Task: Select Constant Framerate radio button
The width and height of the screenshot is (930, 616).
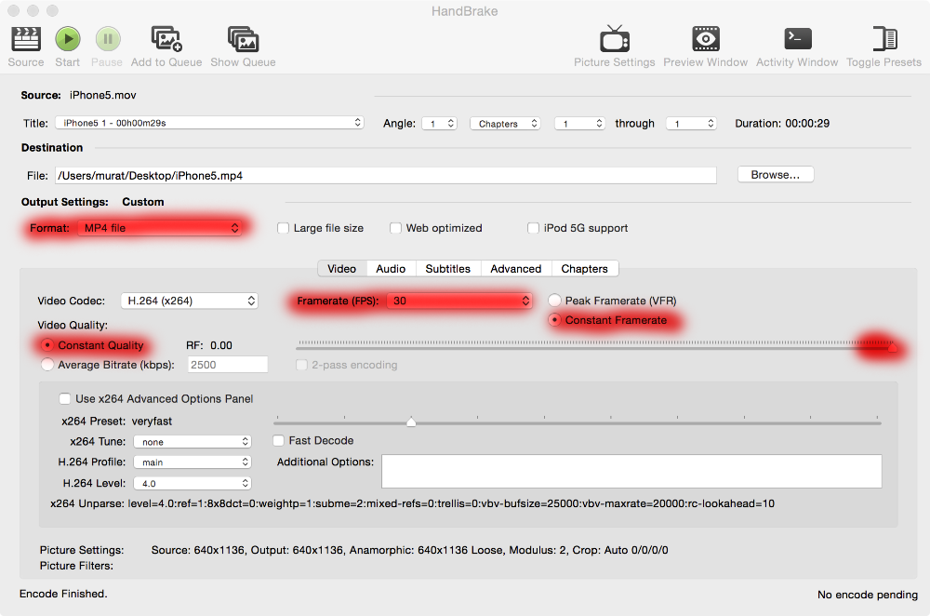Action: pos(554,320)
